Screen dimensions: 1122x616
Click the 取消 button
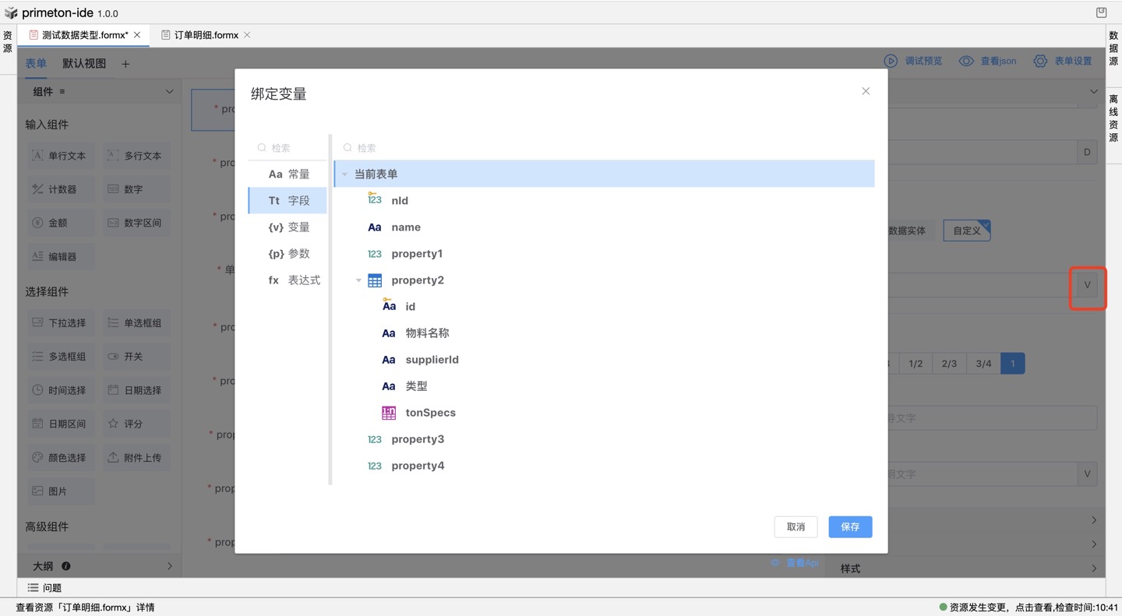coord(796,527)
